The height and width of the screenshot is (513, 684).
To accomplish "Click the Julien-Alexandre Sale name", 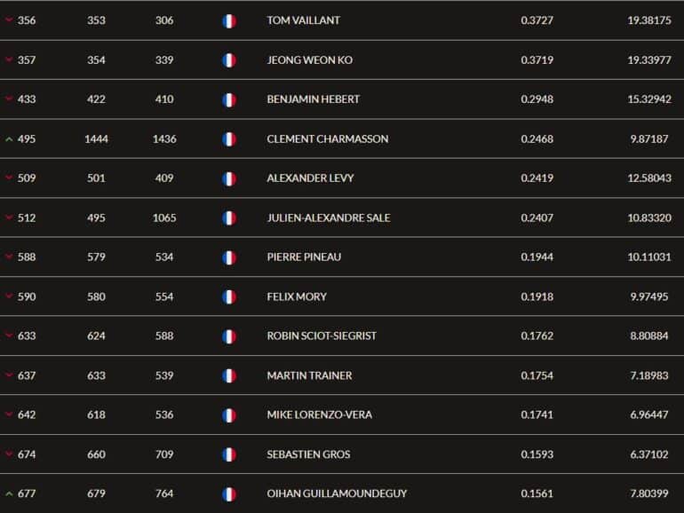I will (x=329, y=218).
